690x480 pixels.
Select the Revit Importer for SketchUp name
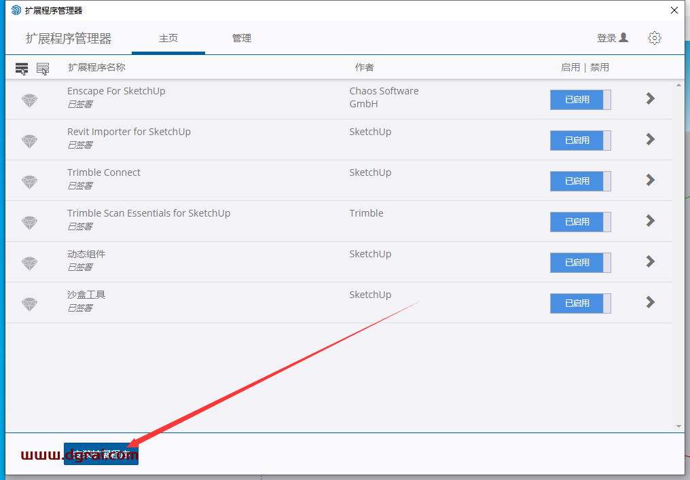129,132
